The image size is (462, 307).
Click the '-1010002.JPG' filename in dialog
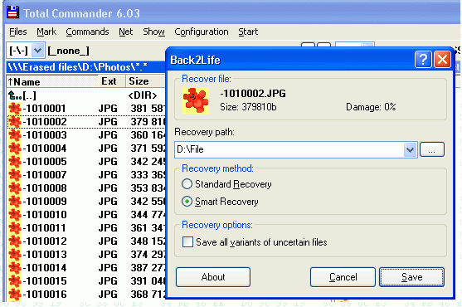tap(253, 94)
